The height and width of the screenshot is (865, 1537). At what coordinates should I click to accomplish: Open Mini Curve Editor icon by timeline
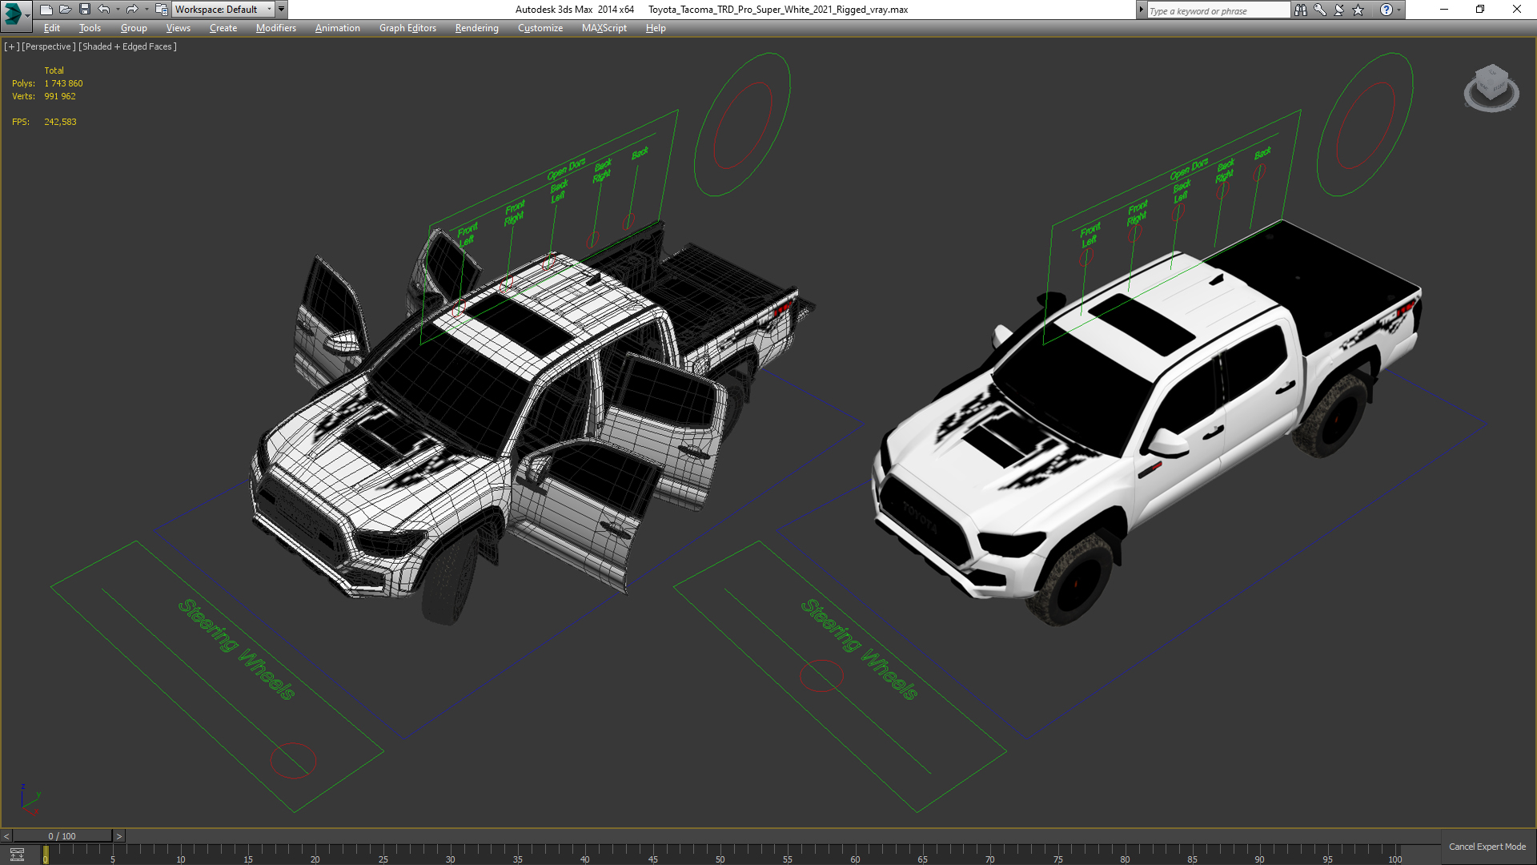[17, 855]
